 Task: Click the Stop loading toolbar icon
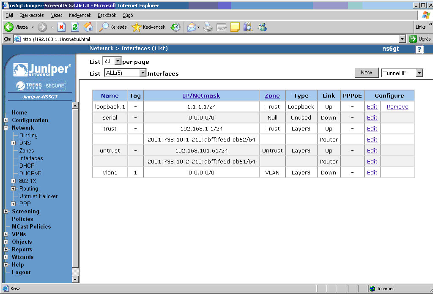tap(61, 27)
